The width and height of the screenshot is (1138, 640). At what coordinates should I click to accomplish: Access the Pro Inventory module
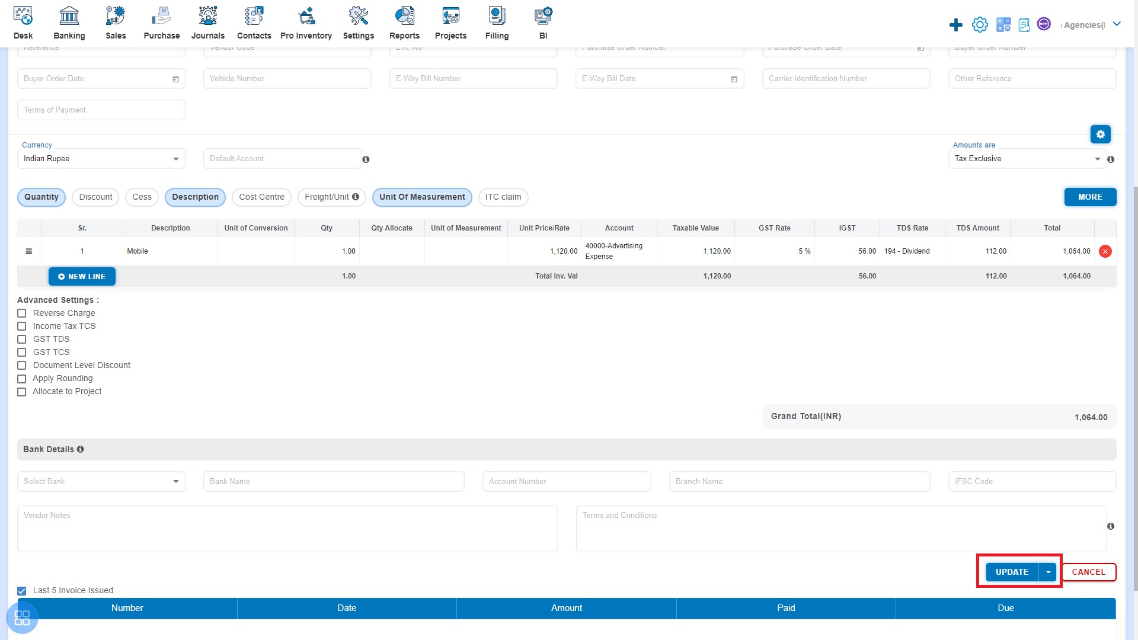point(306,24)
